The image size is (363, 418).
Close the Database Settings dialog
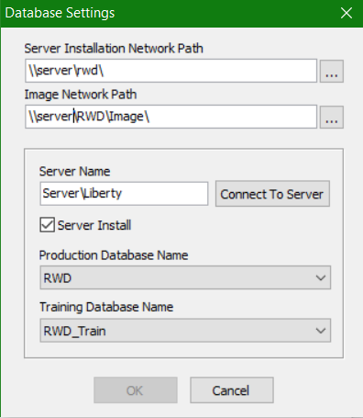(346, 13)
